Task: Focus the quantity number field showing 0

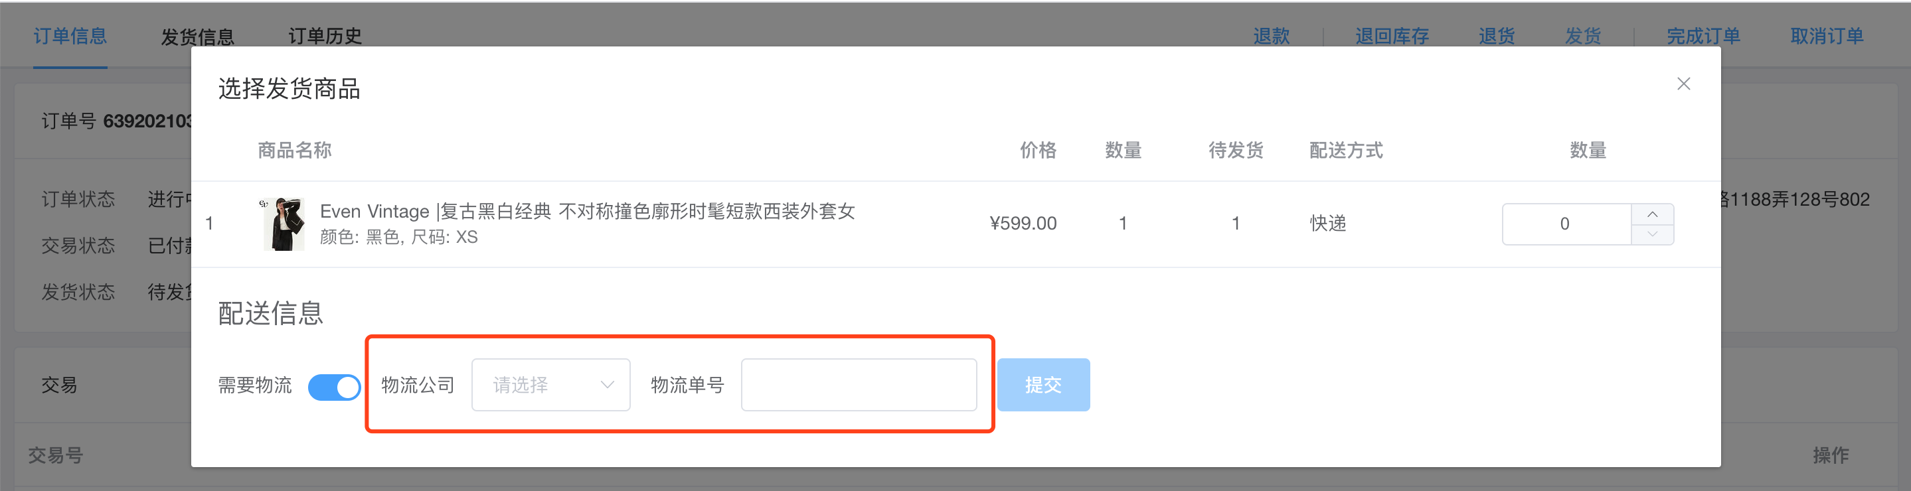Action: 1566,224
